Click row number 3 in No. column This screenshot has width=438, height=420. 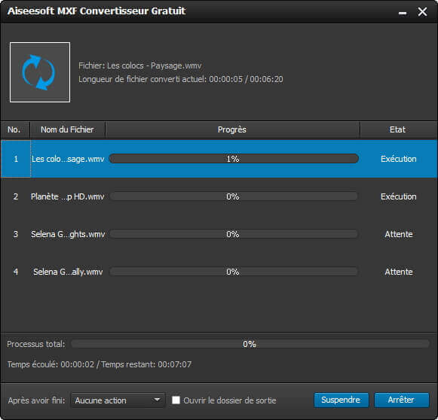[x=16, y=234]
